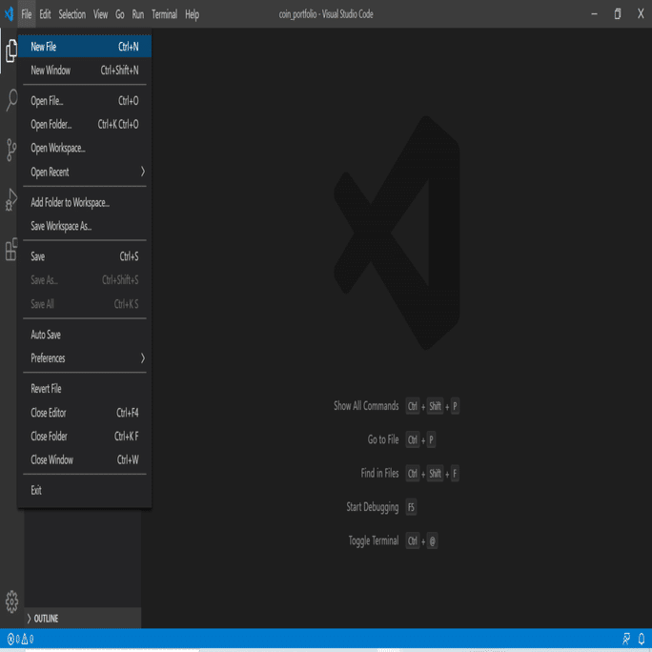Image resolution: width=652 pixels, height=652 pixels.
Task: Click the Show All Commands hint text
Action: coord(366,406)
